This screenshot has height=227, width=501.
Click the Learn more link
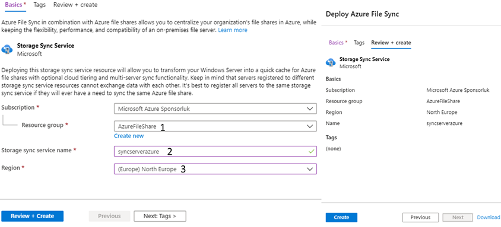click(233, 30)
